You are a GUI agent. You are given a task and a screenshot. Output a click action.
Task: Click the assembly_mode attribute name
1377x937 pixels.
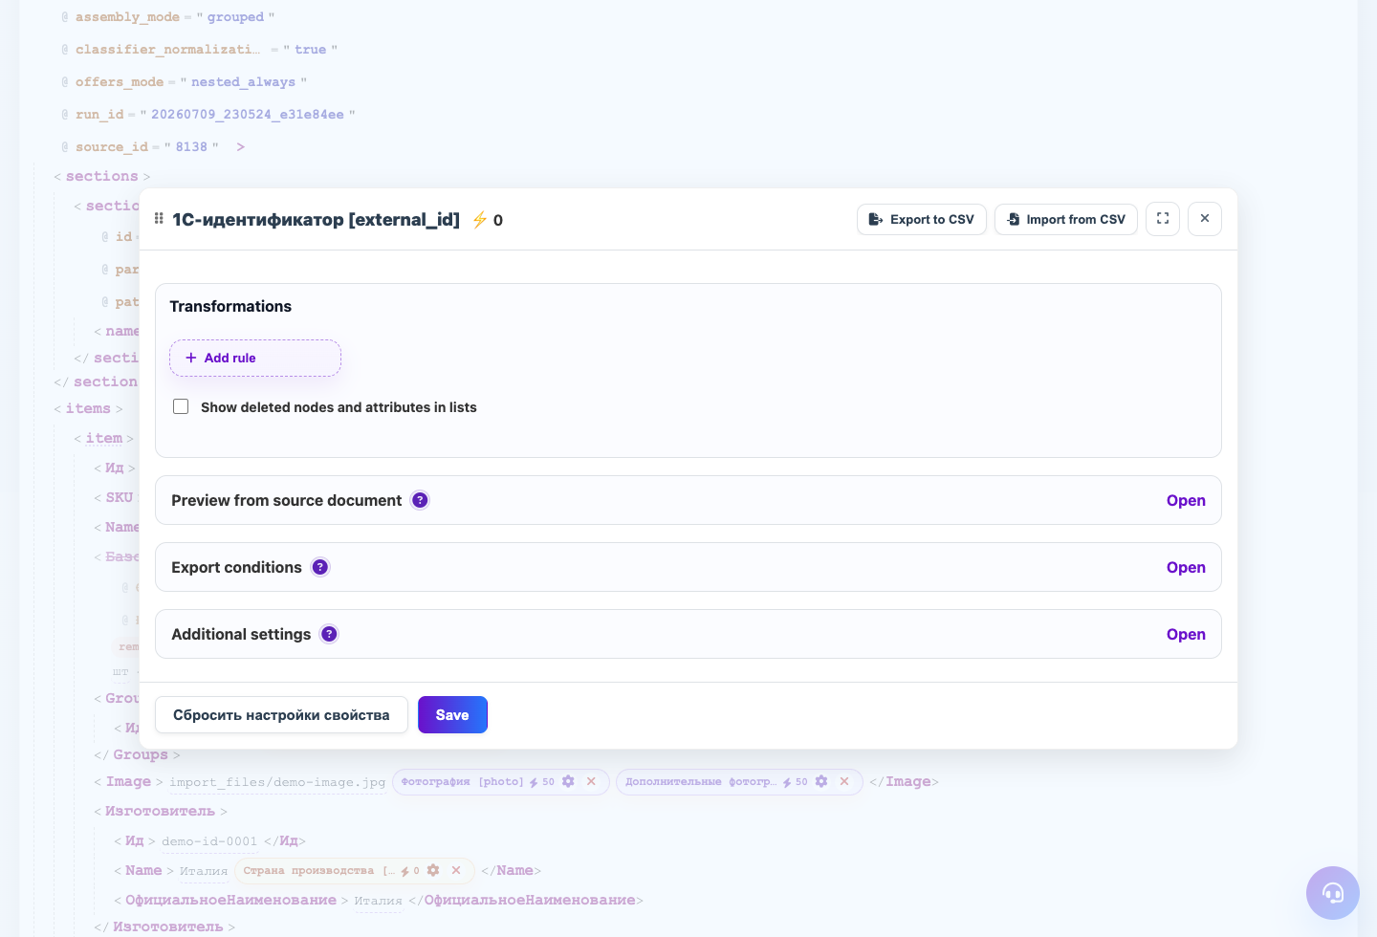pyautogui.click(x=127, y=16)
